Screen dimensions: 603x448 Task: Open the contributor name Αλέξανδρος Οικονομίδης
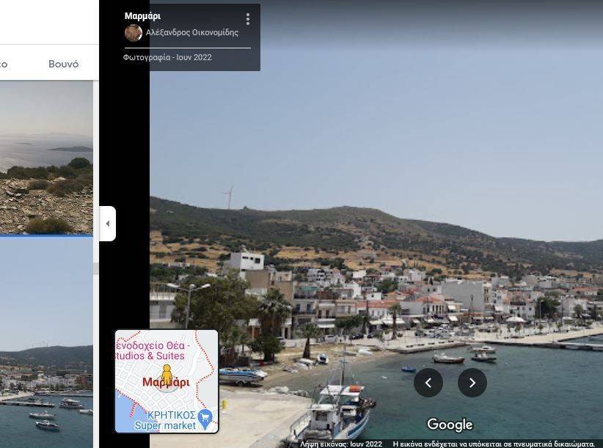coord(192,32)
